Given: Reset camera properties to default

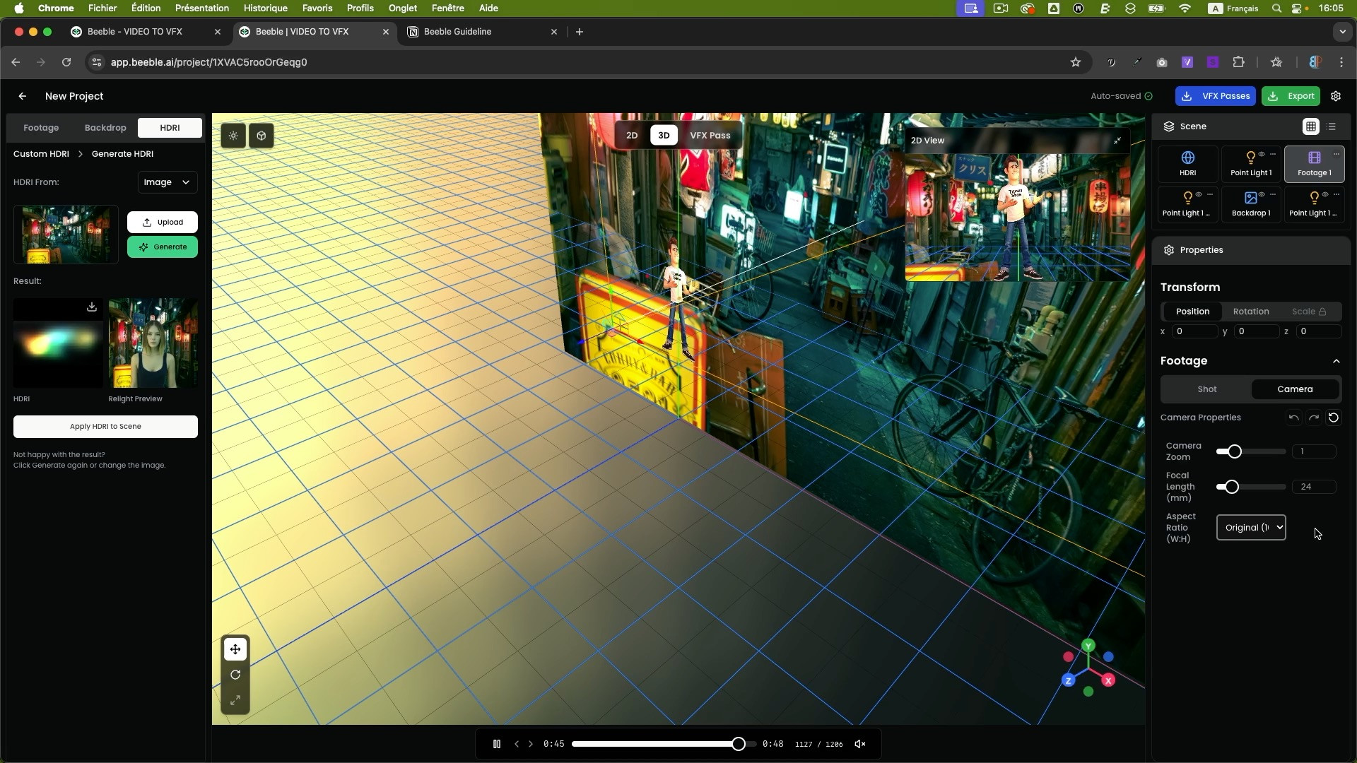Looking at the screenshot, I should (x=1333, y=418).
